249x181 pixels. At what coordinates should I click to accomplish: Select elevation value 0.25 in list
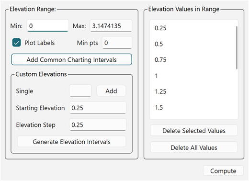tap(193, 28)
